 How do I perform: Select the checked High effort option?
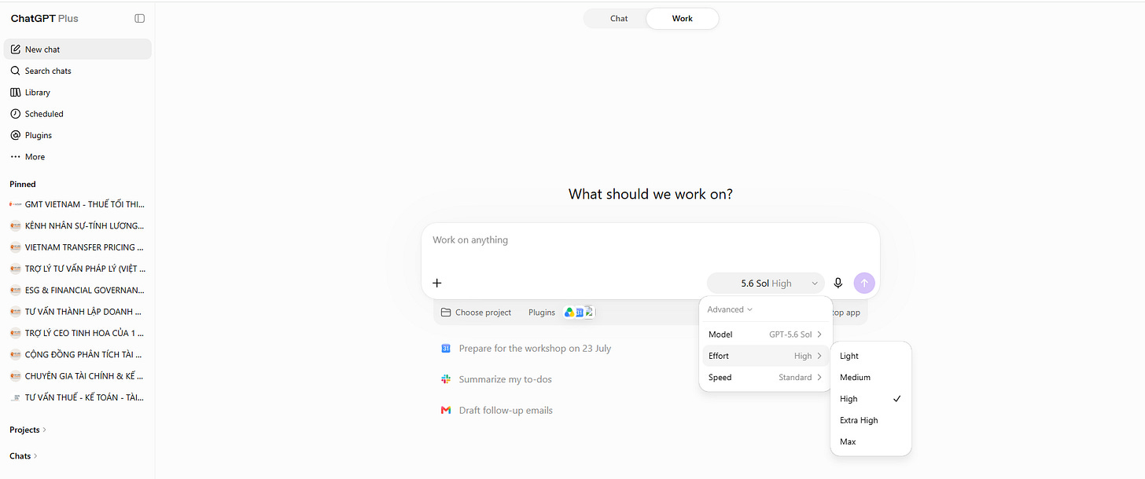(871, 399)
